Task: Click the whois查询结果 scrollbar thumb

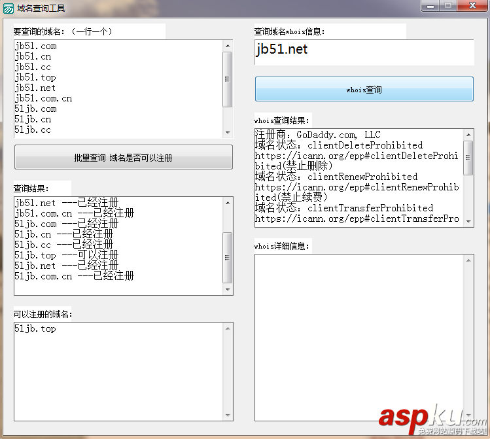Action: (468, 158)
